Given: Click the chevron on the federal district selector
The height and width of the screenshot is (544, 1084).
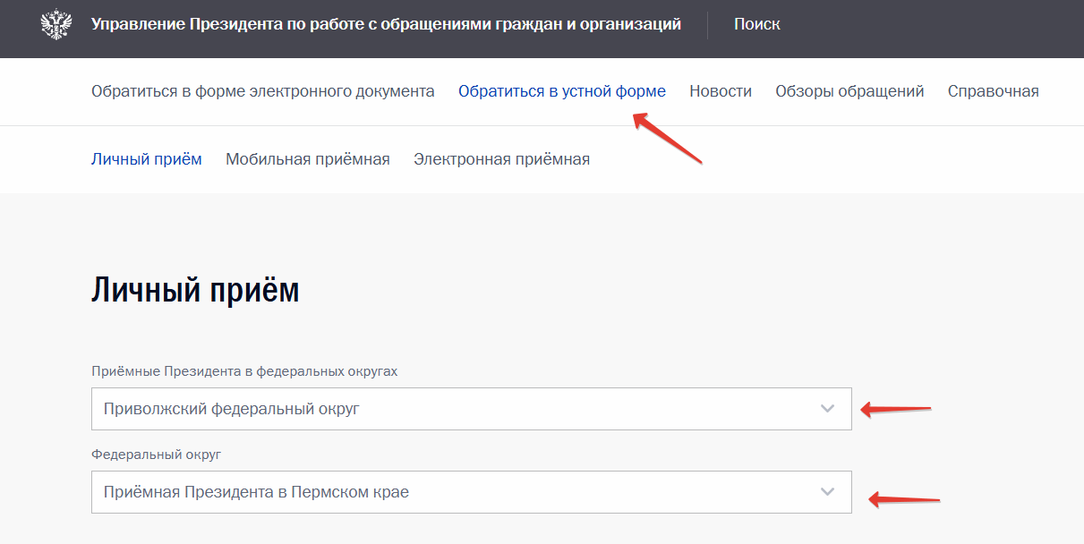Looking at the screenshot, I should point(824,409).
